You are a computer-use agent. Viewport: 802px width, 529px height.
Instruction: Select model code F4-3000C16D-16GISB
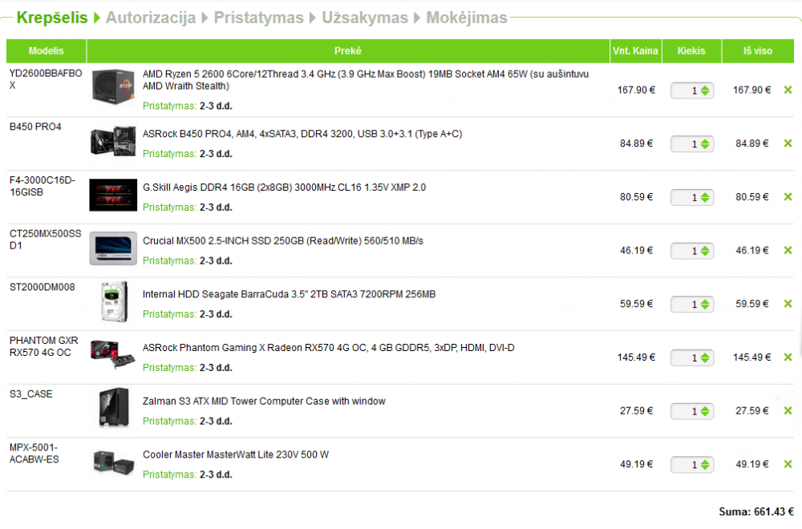point(43,186)
